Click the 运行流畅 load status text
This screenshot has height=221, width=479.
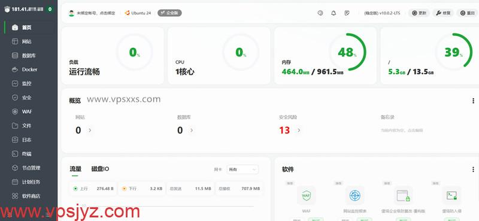pos(84,72)
